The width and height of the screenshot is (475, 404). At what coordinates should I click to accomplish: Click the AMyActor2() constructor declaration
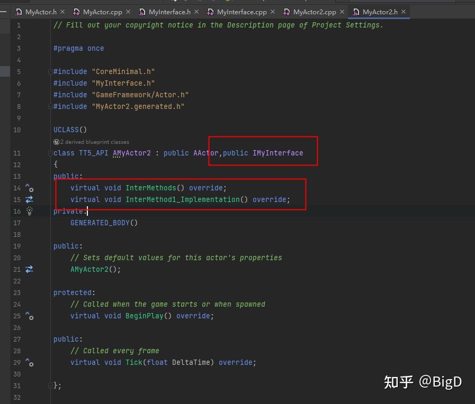[95, 270]
